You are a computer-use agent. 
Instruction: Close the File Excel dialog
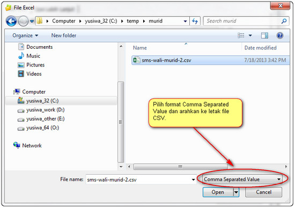coord(280,6)
